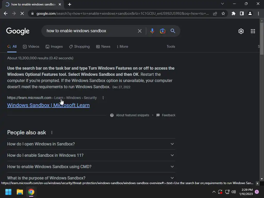Click 'https://learn.microsoft.com' breadcrumb text

(x=29, y=98)
